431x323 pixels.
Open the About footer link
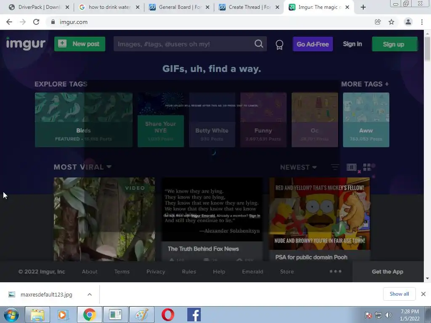point(90,272)
